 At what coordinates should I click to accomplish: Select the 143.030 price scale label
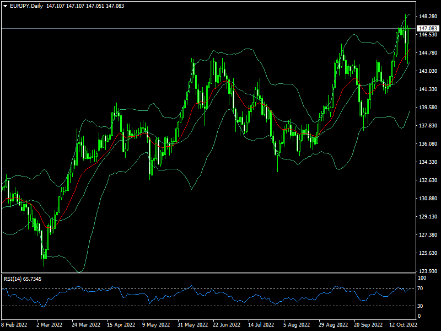[x=428, y=71]
